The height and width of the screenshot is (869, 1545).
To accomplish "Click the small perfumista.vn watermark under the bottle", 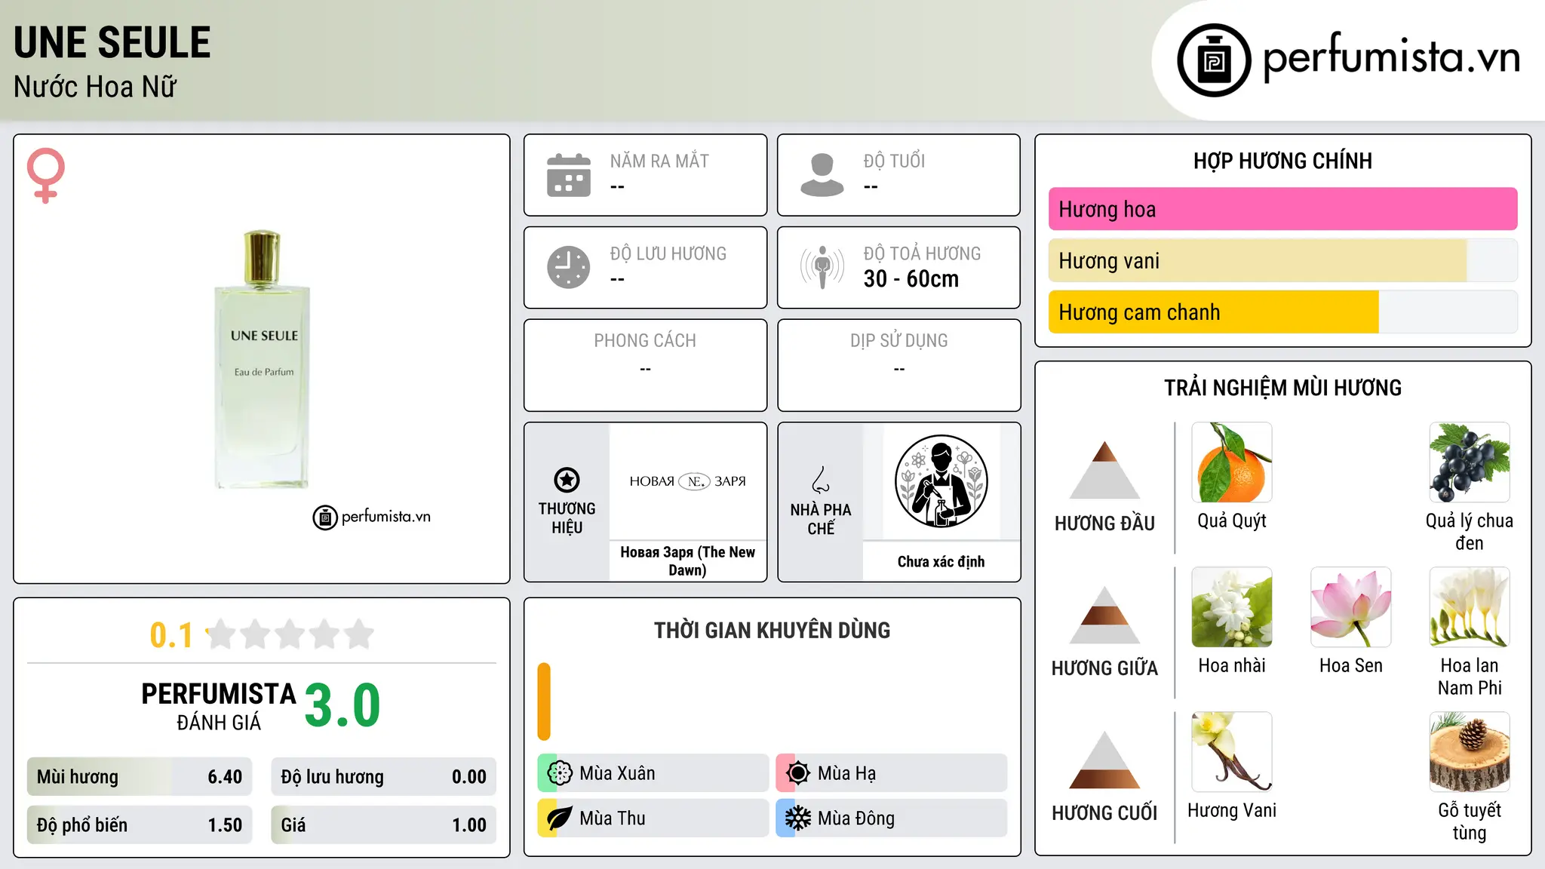I will [372, 517].
